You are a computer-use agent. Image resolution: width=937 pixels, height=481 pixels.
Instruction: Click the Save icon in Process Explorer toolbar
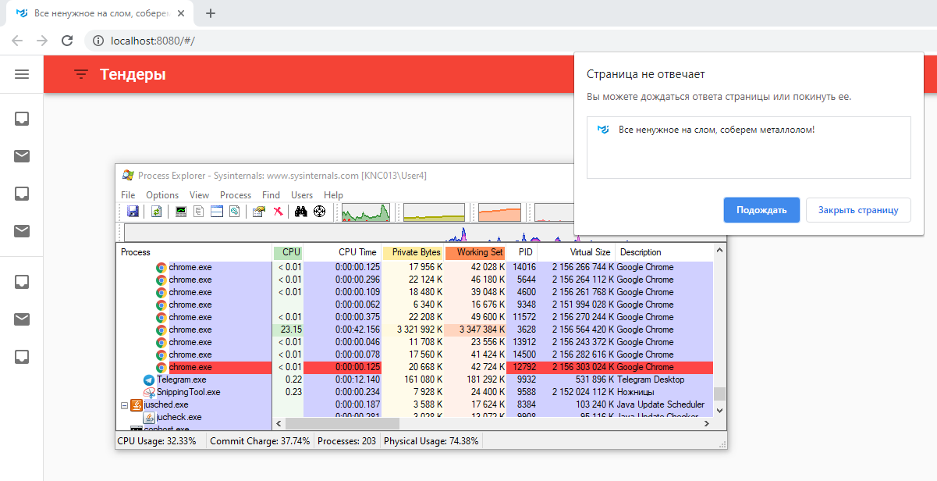[133, 212]
